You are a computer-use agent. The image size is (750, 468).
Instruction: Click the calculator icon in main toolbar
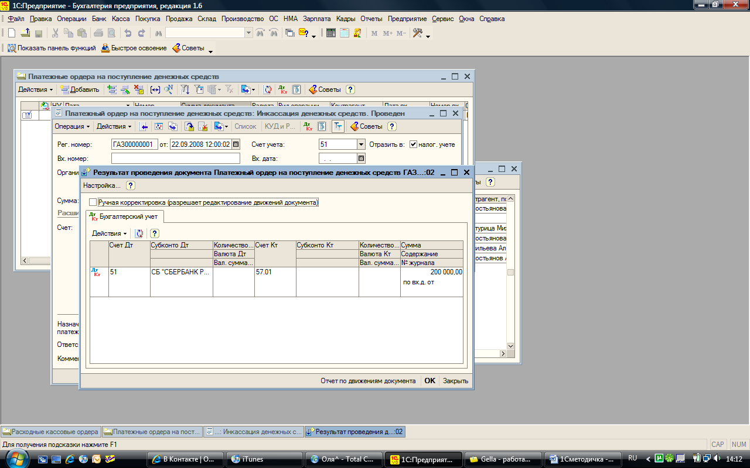tap(331, 33)
